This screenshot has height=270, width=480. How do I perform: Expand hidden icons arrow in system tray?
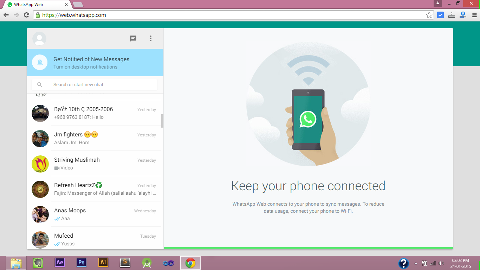pyautogui.click(x=415, y=263)
